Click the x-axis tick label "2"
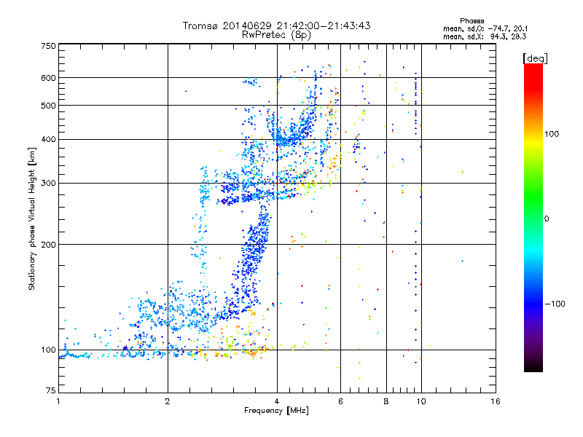 click(x=168, y=401)
